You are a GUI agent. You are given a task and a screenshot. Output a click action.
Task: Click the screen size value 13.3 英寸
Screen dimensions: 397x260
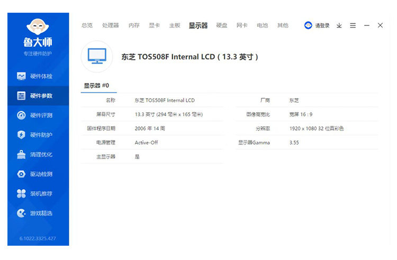(169, 115)
